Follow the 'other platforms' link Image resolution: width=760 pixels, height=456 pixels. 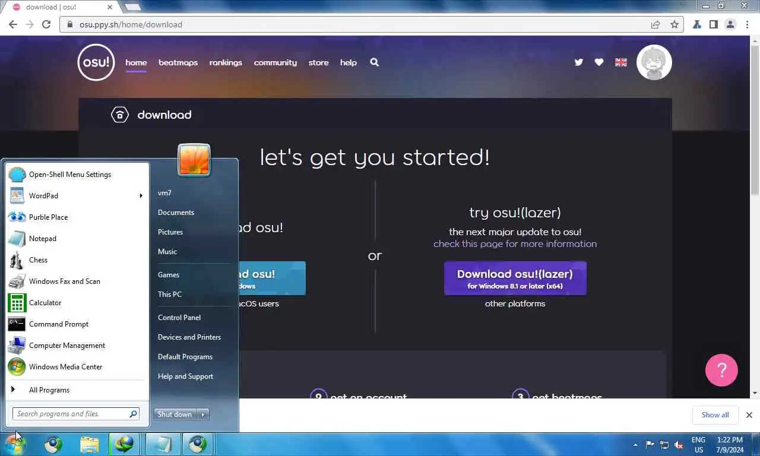click(515, 303)
